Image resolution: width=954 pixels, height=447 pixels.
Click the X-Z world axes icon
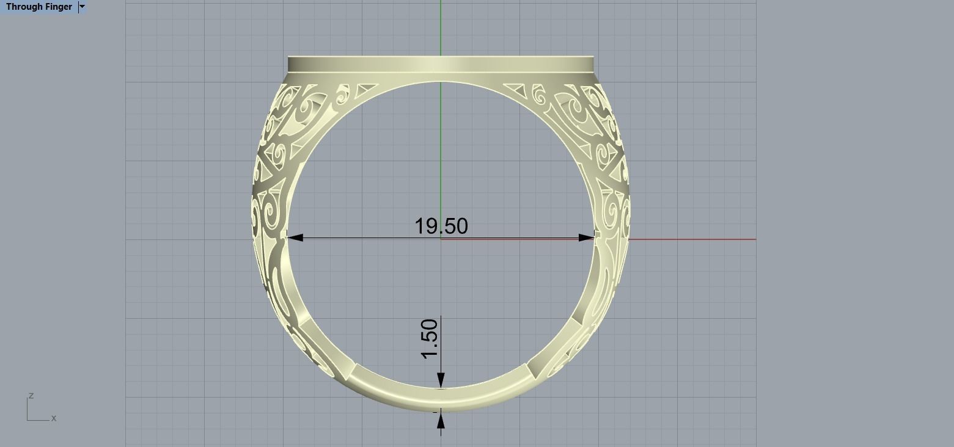click(x=42, y=409)
